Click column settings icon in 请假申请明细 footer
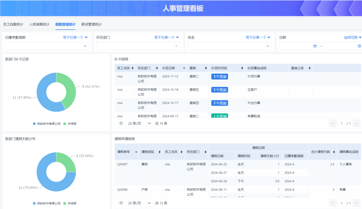 tap(121, 203)
